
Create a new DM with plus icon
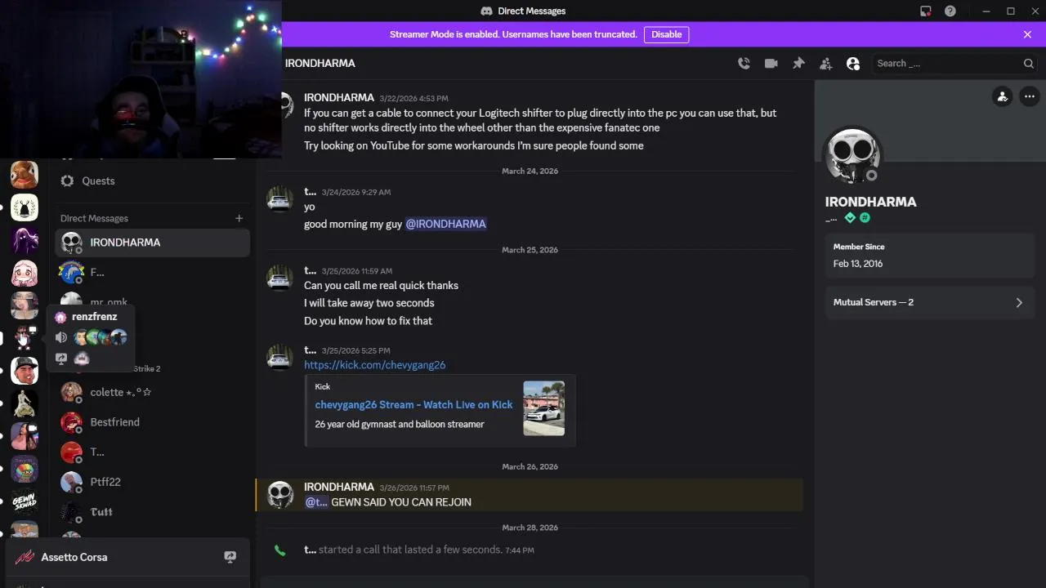pos(239,218)
